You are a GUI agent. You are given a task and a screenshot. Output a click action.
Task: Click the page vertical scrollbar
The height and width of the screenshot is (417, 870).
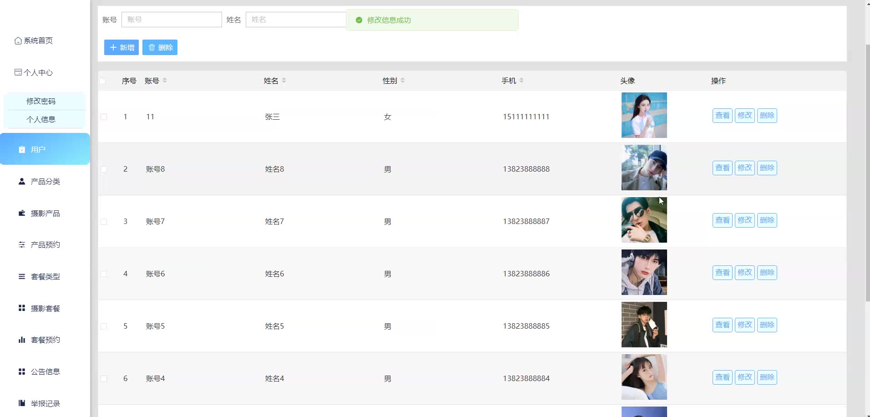867,173
